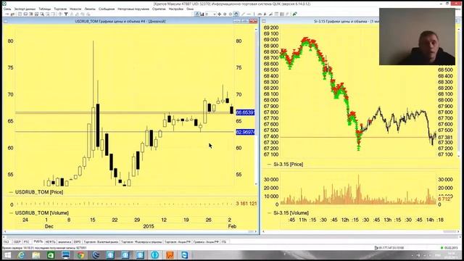Click the connection icon at toolbar start

(7, 14)
